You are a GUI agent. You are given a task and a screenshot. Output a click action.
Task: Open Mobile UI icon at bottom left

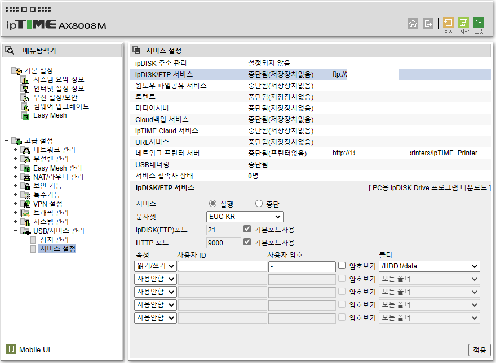tap(11, 349)
